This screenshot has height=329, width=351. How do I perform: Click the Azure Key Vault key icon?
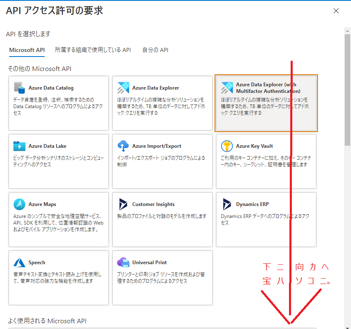[x=227, y=146]
